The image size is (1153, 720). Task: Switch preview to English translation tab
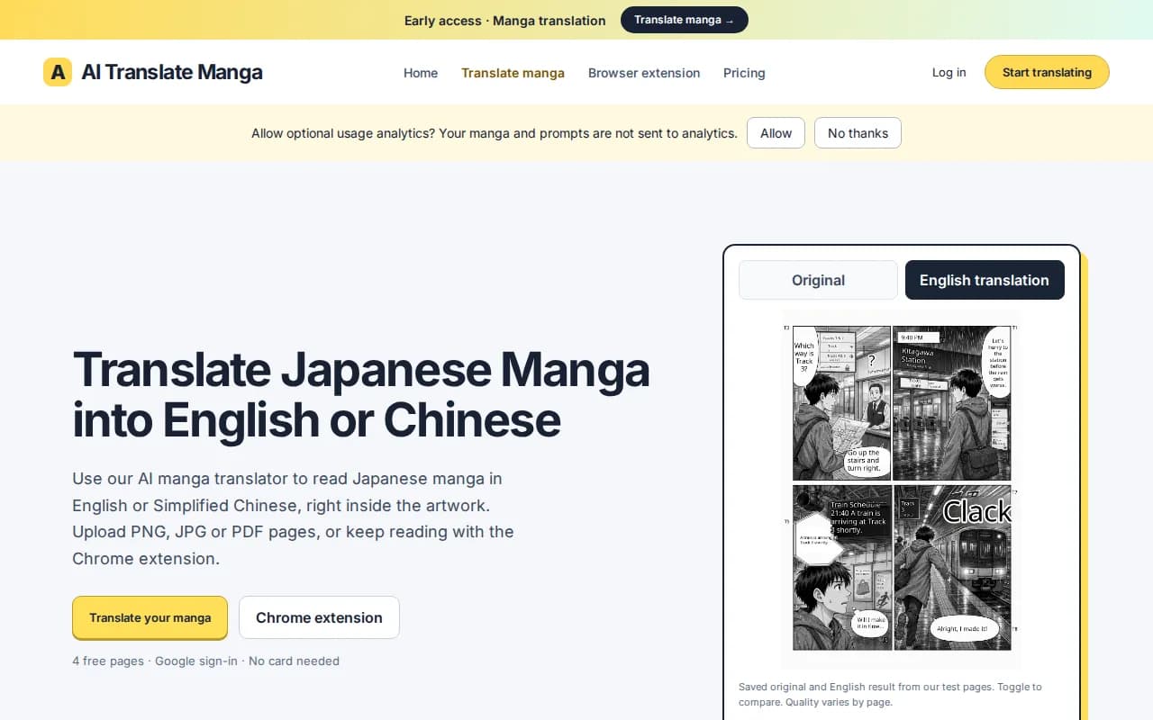(x=985, y=280)
